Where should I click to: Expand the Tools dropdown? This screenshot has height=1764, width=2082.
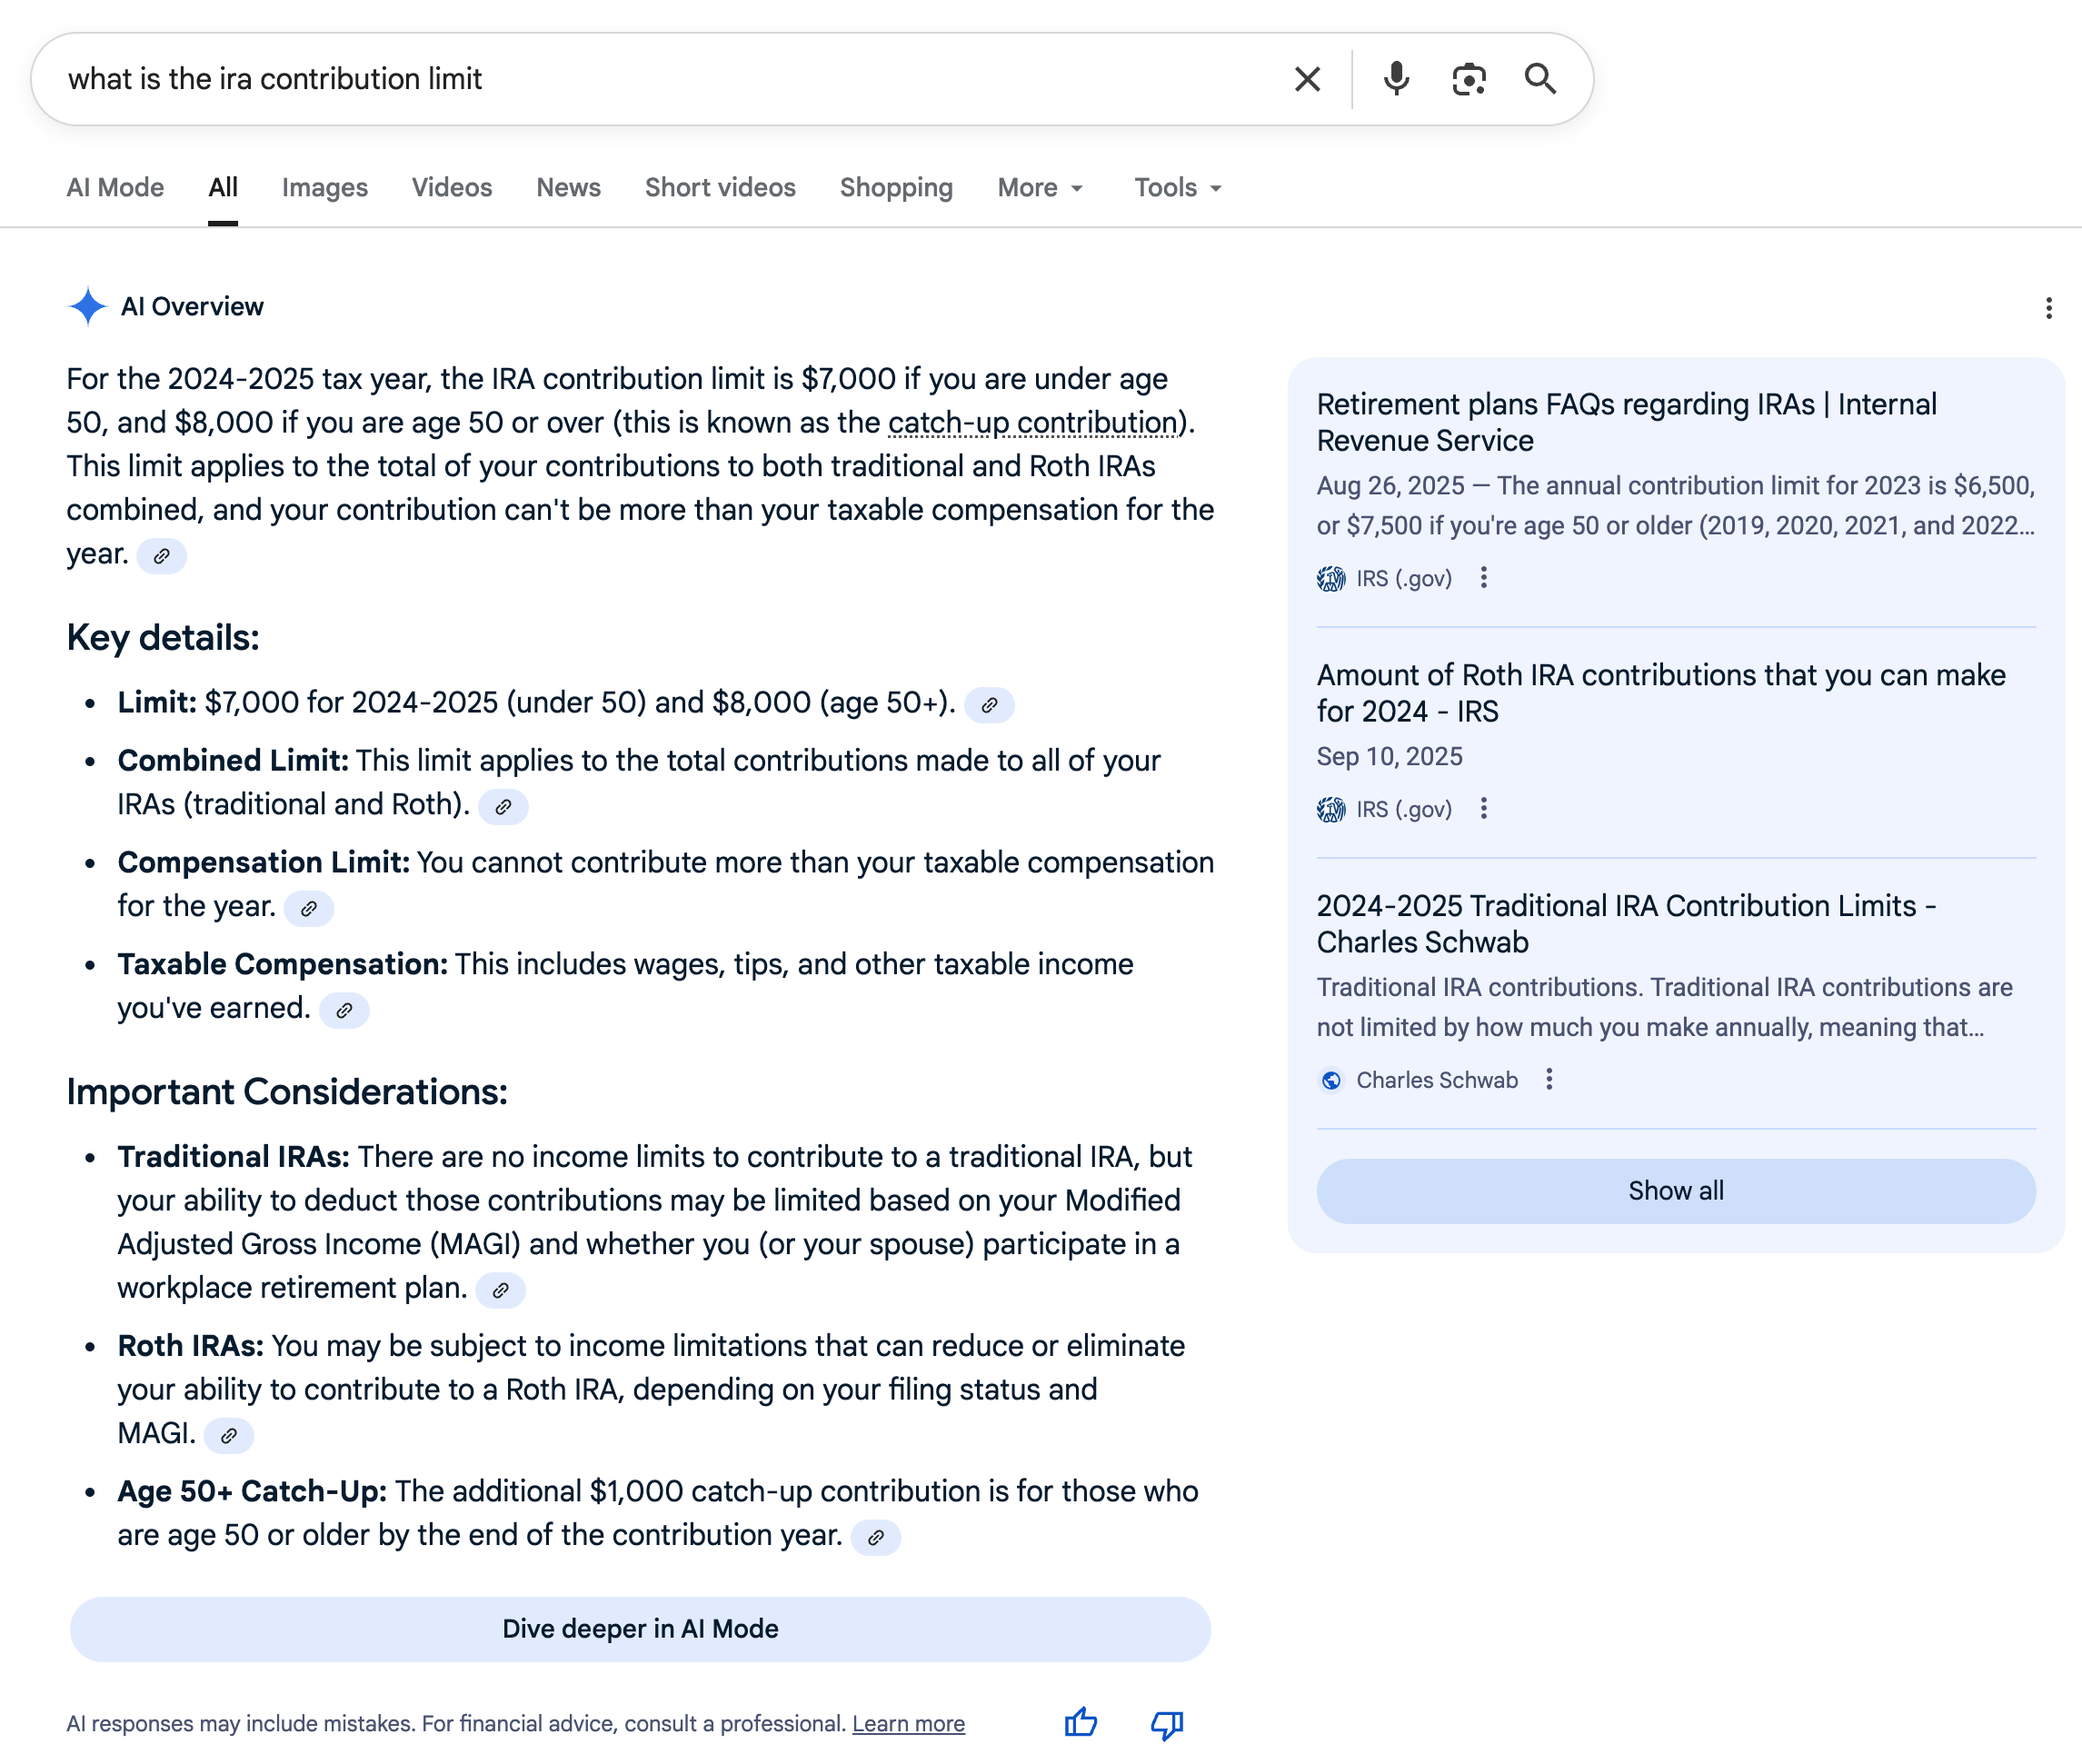pyautogui.click(x=1177, y=188)
